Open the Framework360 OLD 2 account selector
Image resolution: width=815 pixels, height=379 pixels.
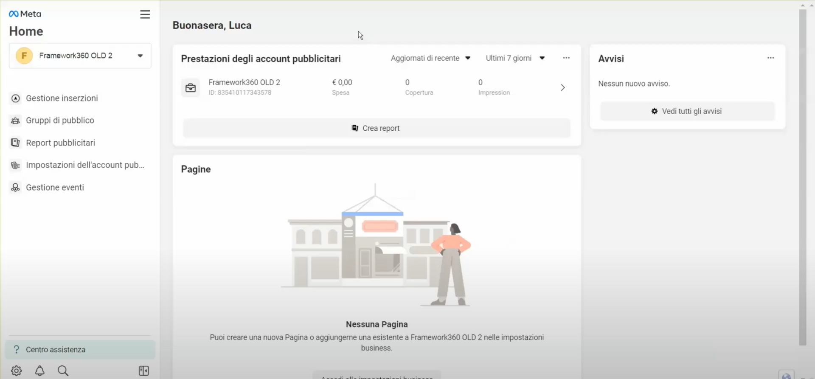(x=80, y=56)
